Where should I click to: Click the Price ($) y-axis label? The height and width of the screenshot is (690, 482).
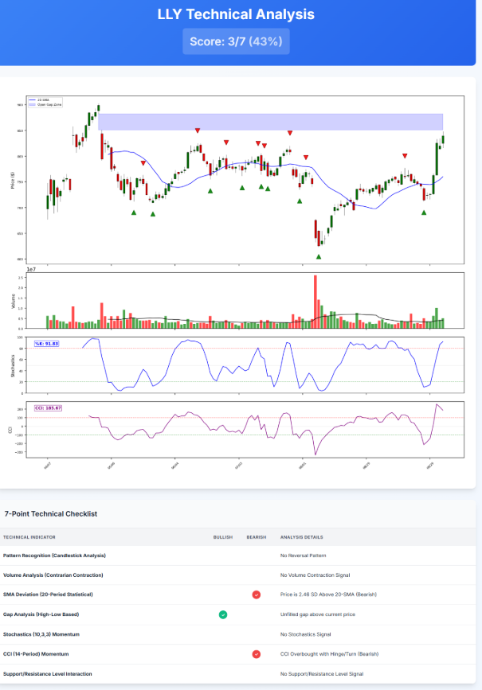13,180
